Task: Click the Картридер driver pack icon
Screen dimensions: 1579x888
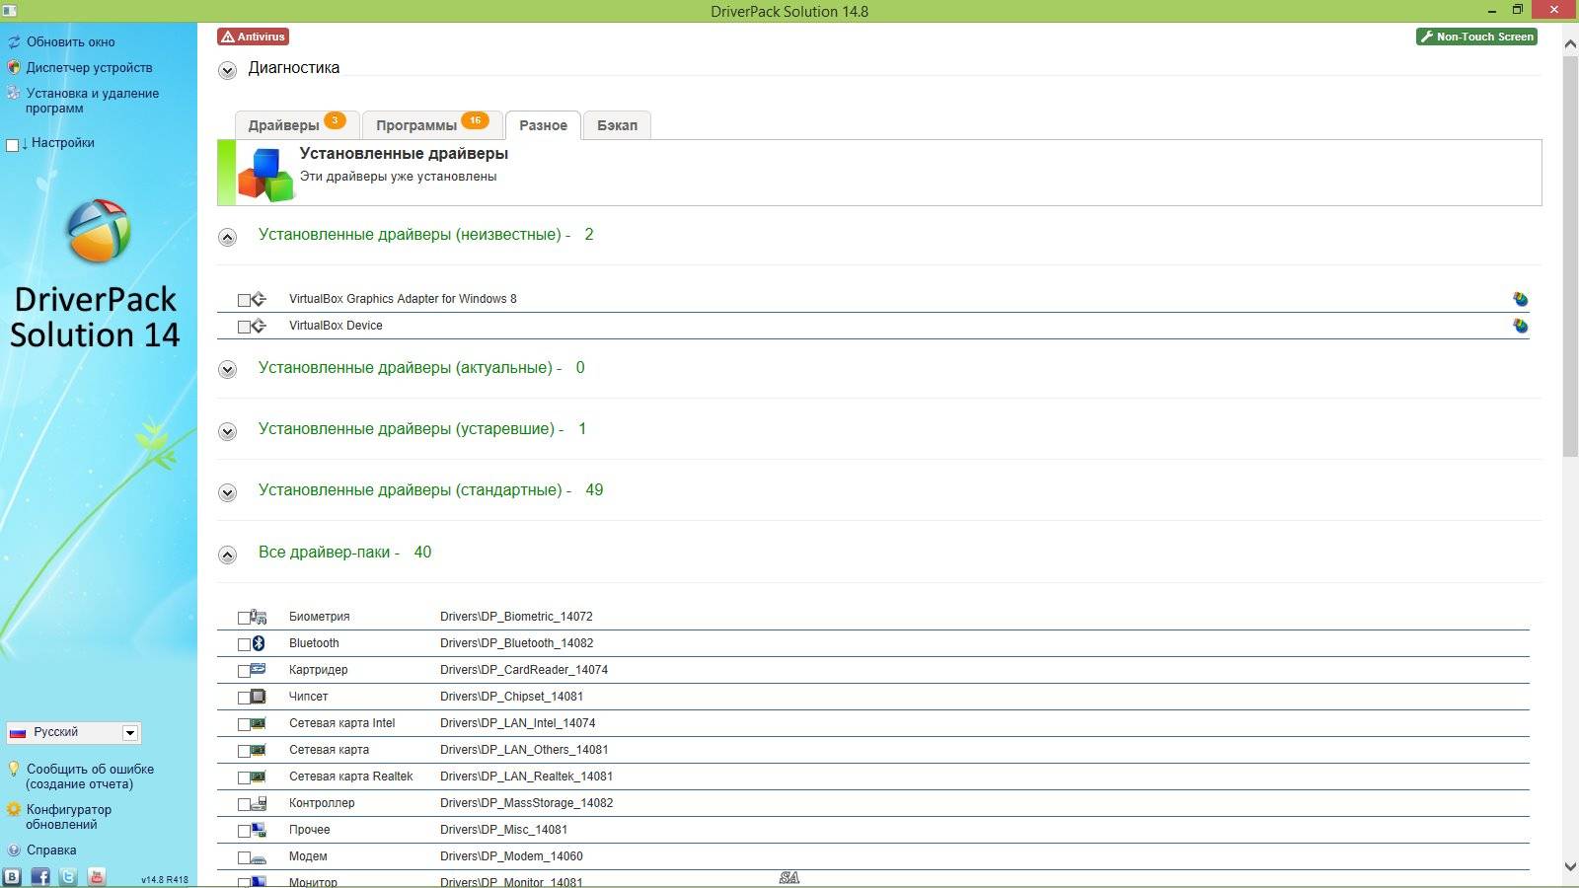Action: click(259, 670)
